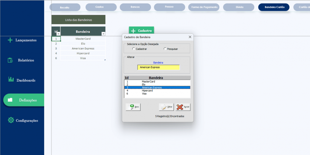Select the Cadastrar radio option
Image resolution: width=310 pixels, height=155 pixels.
134,49
